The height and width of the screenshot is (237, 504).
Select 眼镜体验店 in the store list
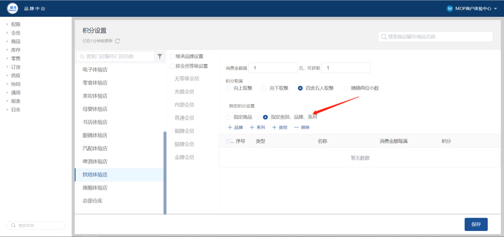(x=119, y=135)
